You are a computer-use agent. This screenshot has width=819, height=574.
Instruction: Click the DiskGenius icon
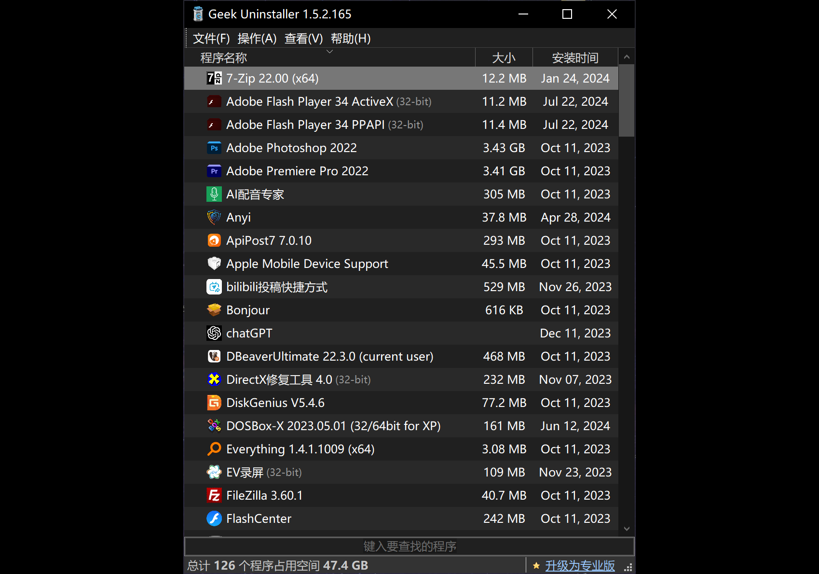[214, 403]
